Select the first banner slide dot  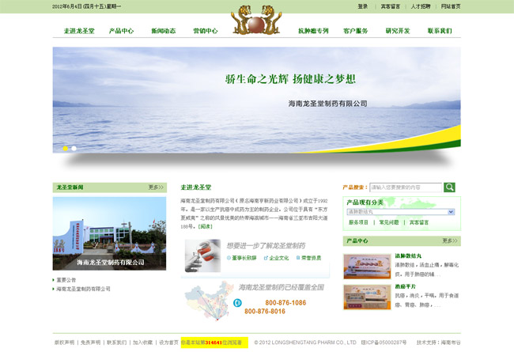coord(65,148)
